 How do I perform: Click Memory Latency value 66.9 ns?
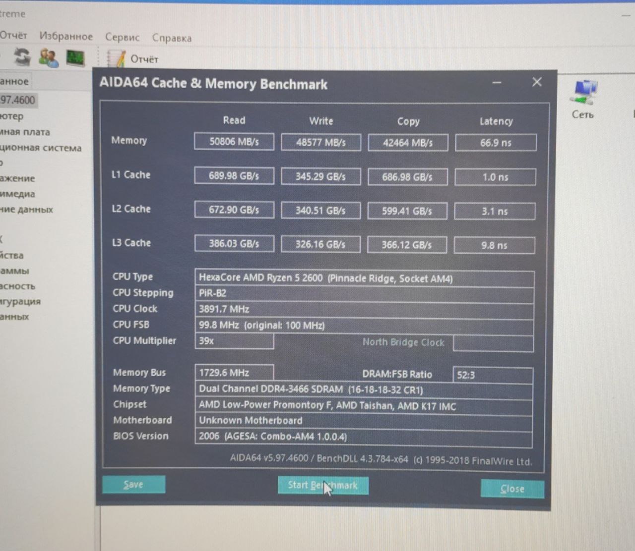tap(496, 143)
